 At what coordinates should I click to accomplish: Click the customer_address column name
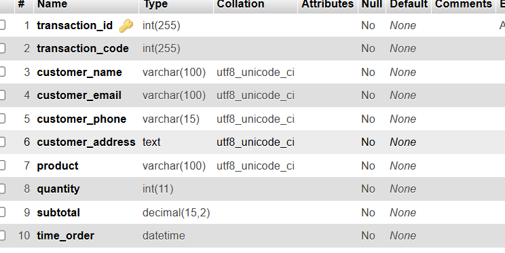[86, 142]
